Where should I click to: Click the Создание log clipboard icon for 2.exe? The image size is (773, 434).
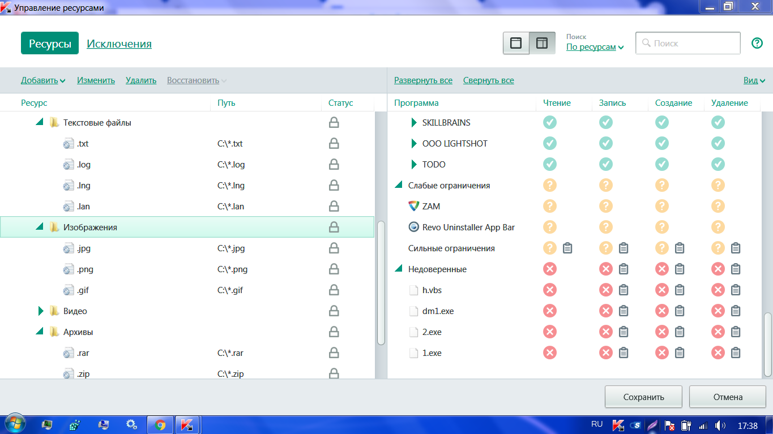680,332
